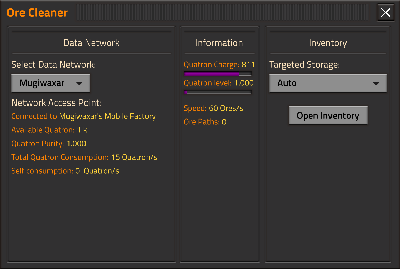400x269 pixels.
Task: Click the Inventory panel header
Action: (328, 43)
